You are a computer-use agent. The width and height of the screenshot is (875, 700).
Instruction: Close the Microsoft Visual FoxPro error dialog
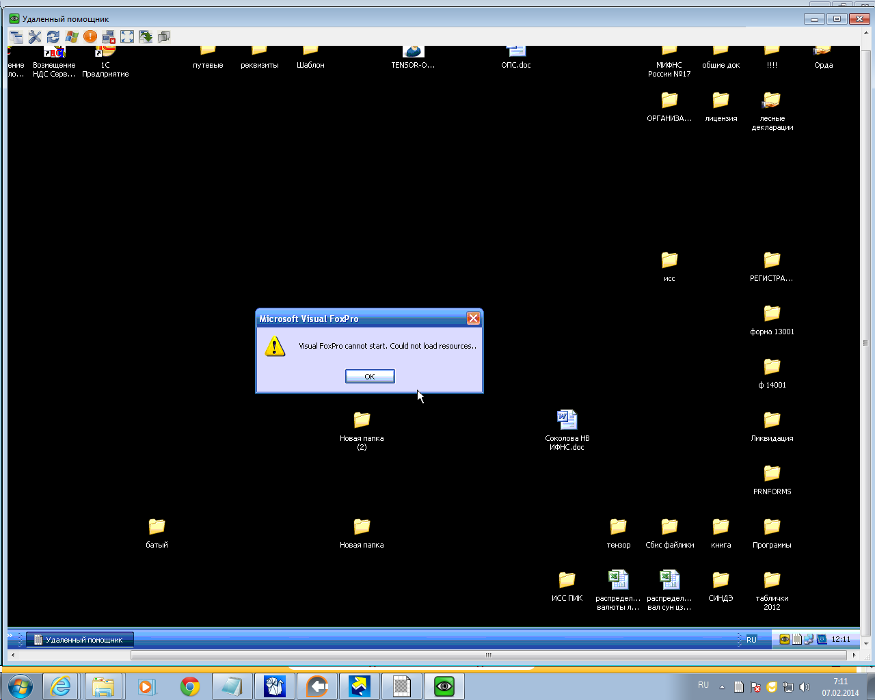click(473, 319)
